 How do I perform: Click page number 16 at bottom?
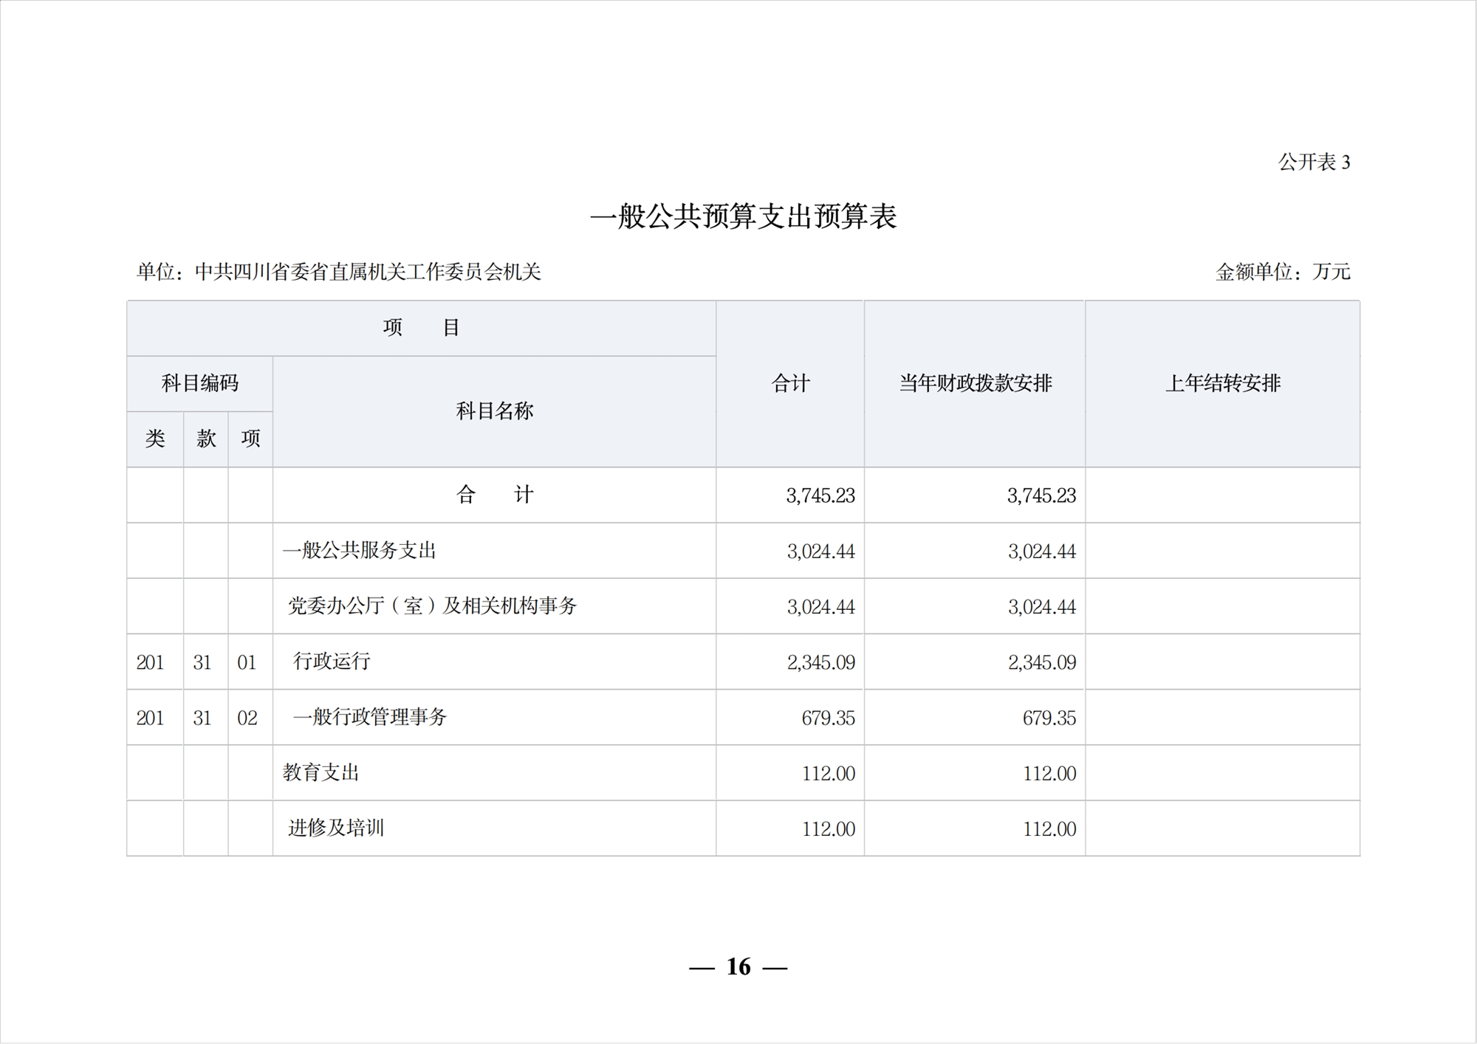738,966
